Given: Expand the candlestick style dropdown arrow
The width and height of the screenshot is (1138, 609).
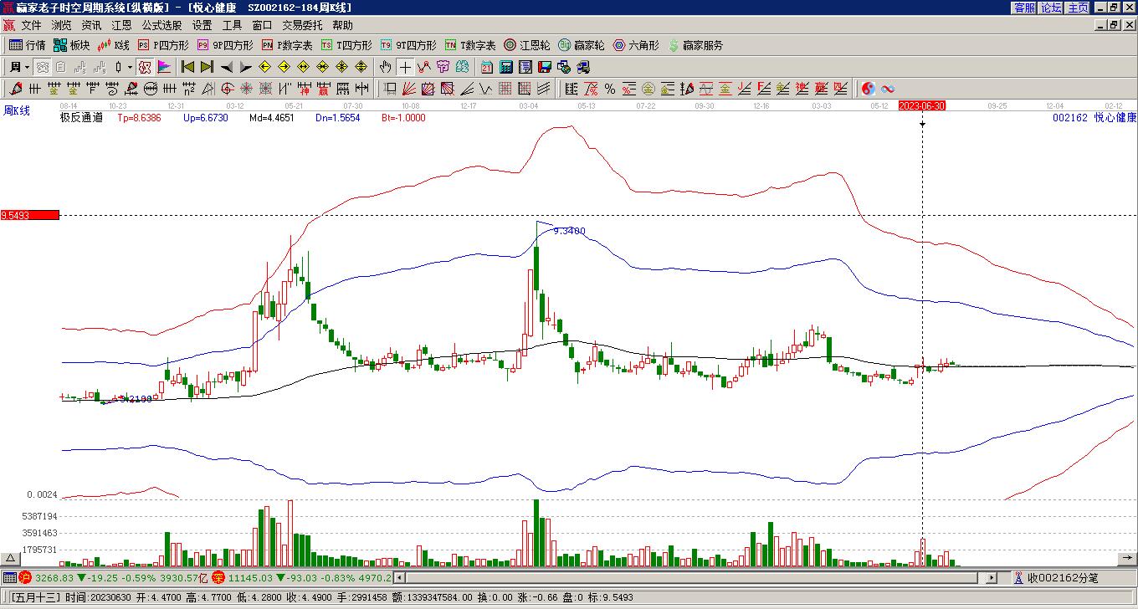Looking at the screenshot, I should coord(130,67).
